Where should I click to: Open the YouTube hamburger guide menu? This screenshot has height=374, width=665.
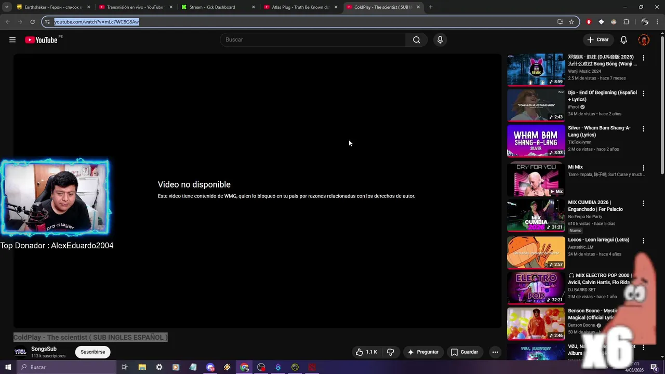point(12,40)
